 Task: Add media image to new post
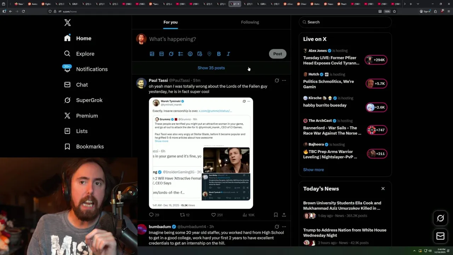coord(152,54)
